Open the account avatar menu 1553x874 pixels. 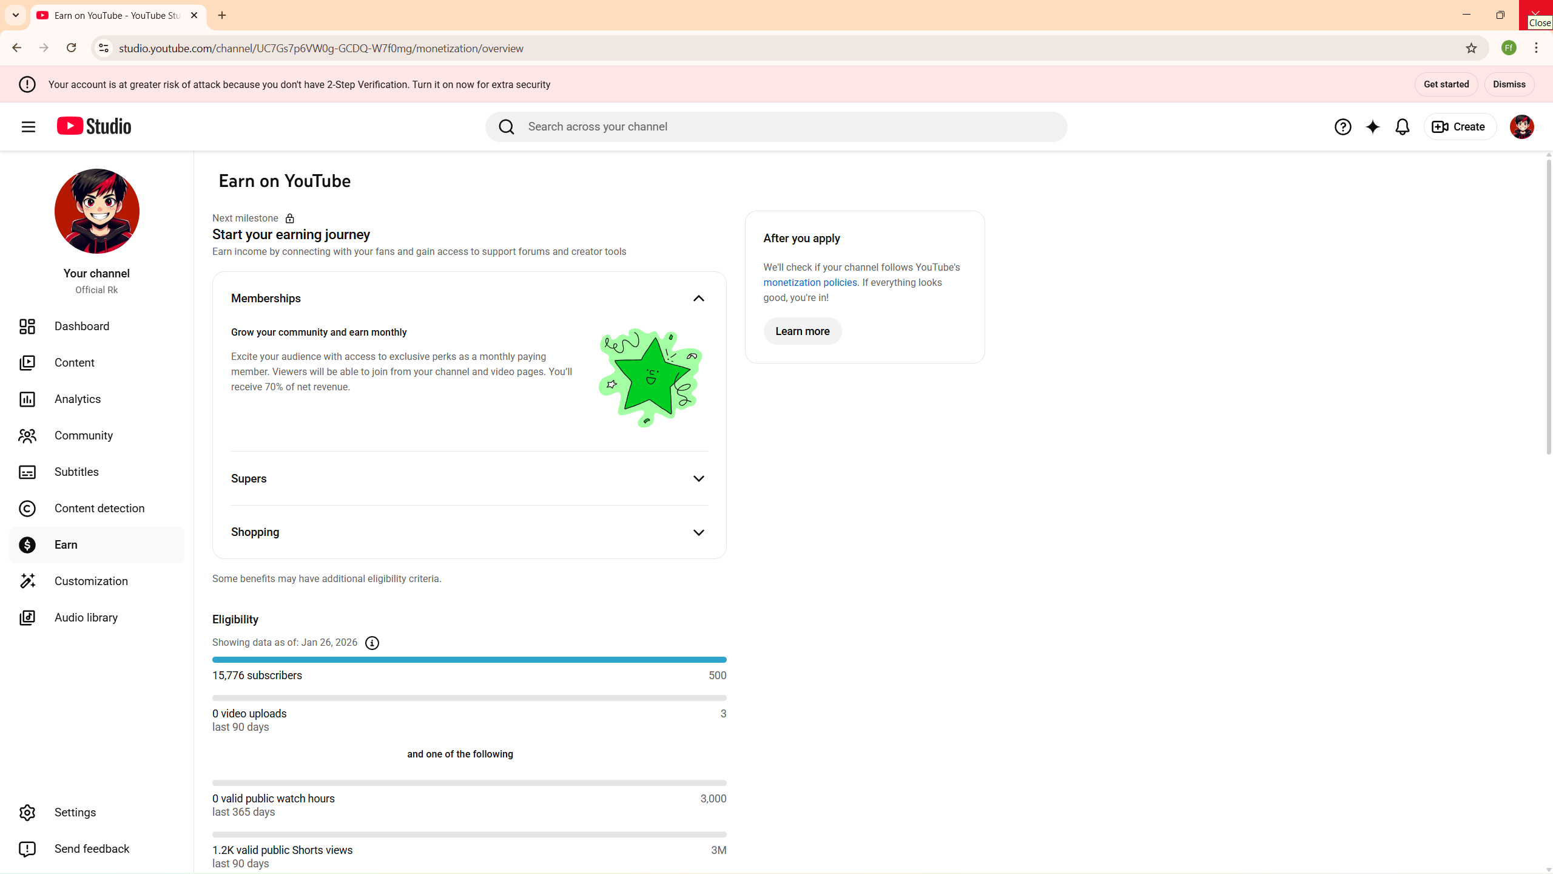[1521, 126]
